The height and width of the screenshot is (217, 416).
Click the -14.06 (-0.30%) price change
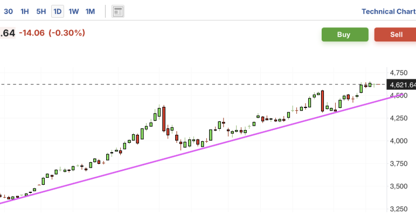(52, 33)
